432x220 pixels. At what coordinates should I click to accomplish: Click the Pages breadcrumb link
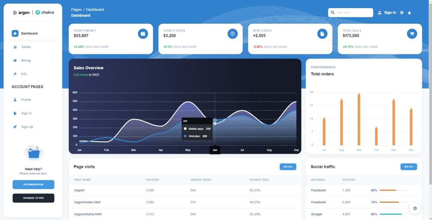(77, 9)
